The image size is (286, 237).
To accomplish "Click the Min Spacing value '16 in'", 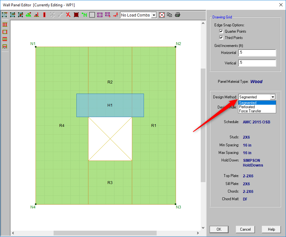I will (x=247, y=145).
